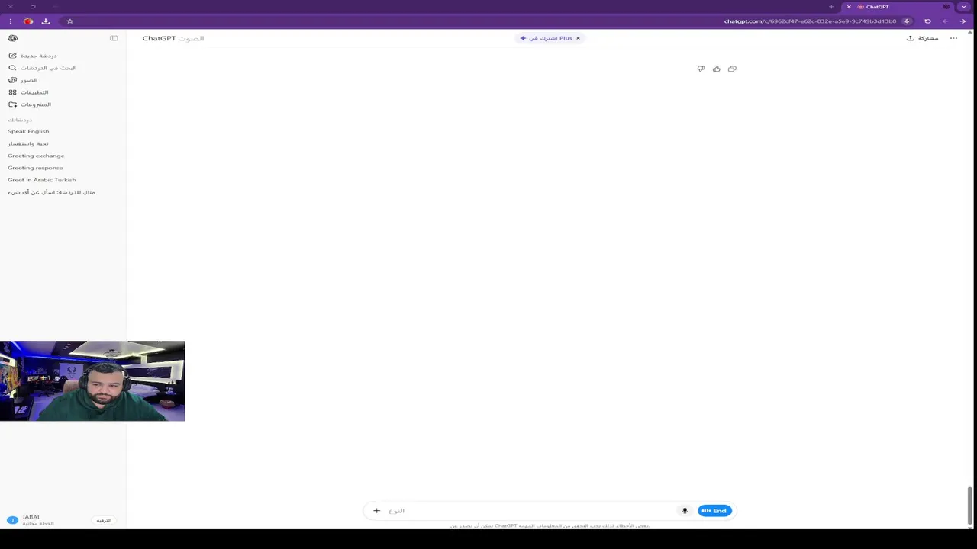Open the 'Greeting response' chat
The width and height of the screenshot is (977, 549).
point(35,168)
